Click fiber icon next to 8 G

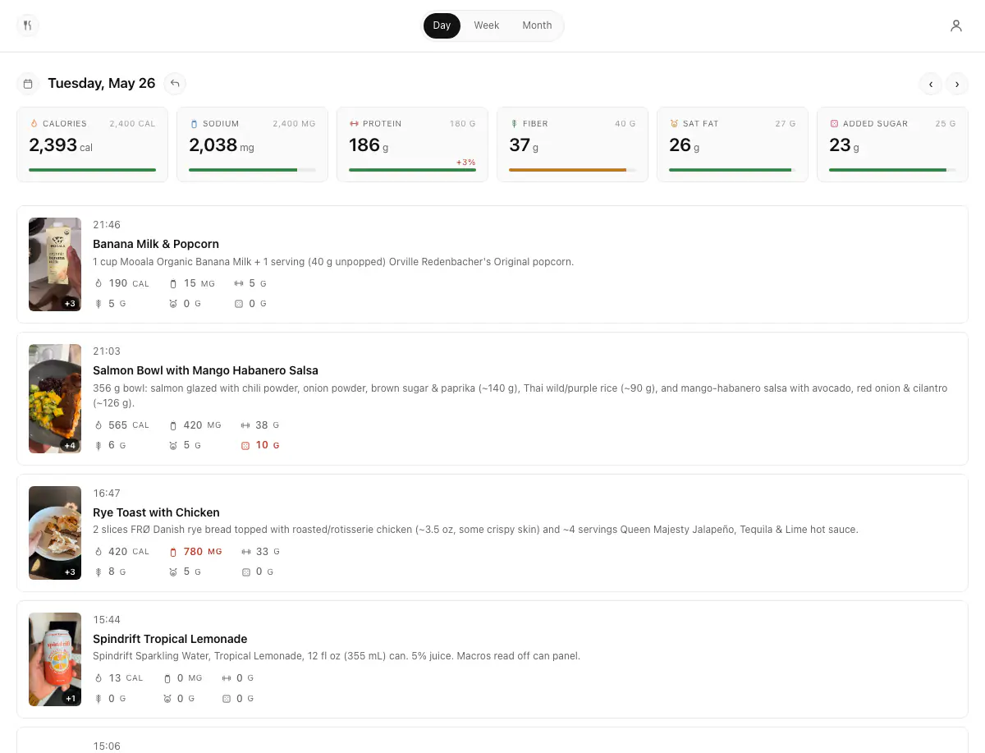tap(98, 572)
